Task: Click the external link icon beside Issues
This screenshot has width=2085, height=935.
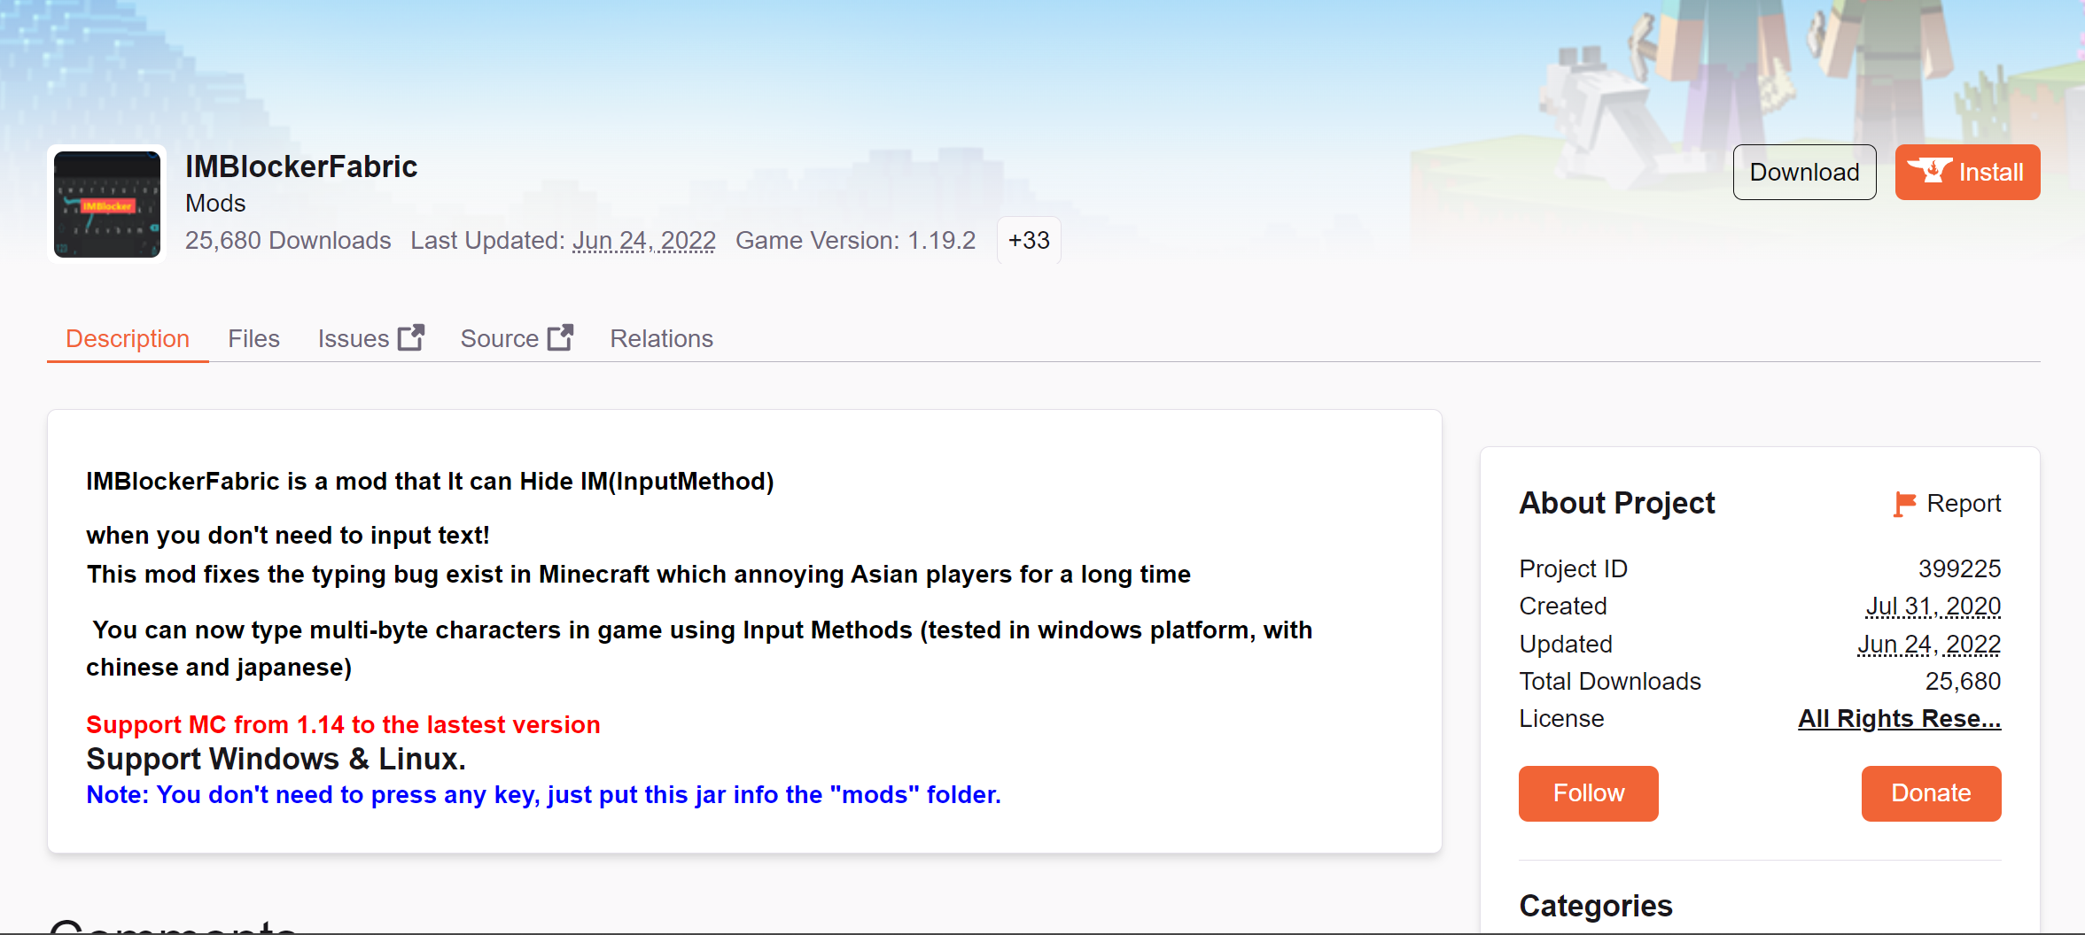Action: (411, 337)
